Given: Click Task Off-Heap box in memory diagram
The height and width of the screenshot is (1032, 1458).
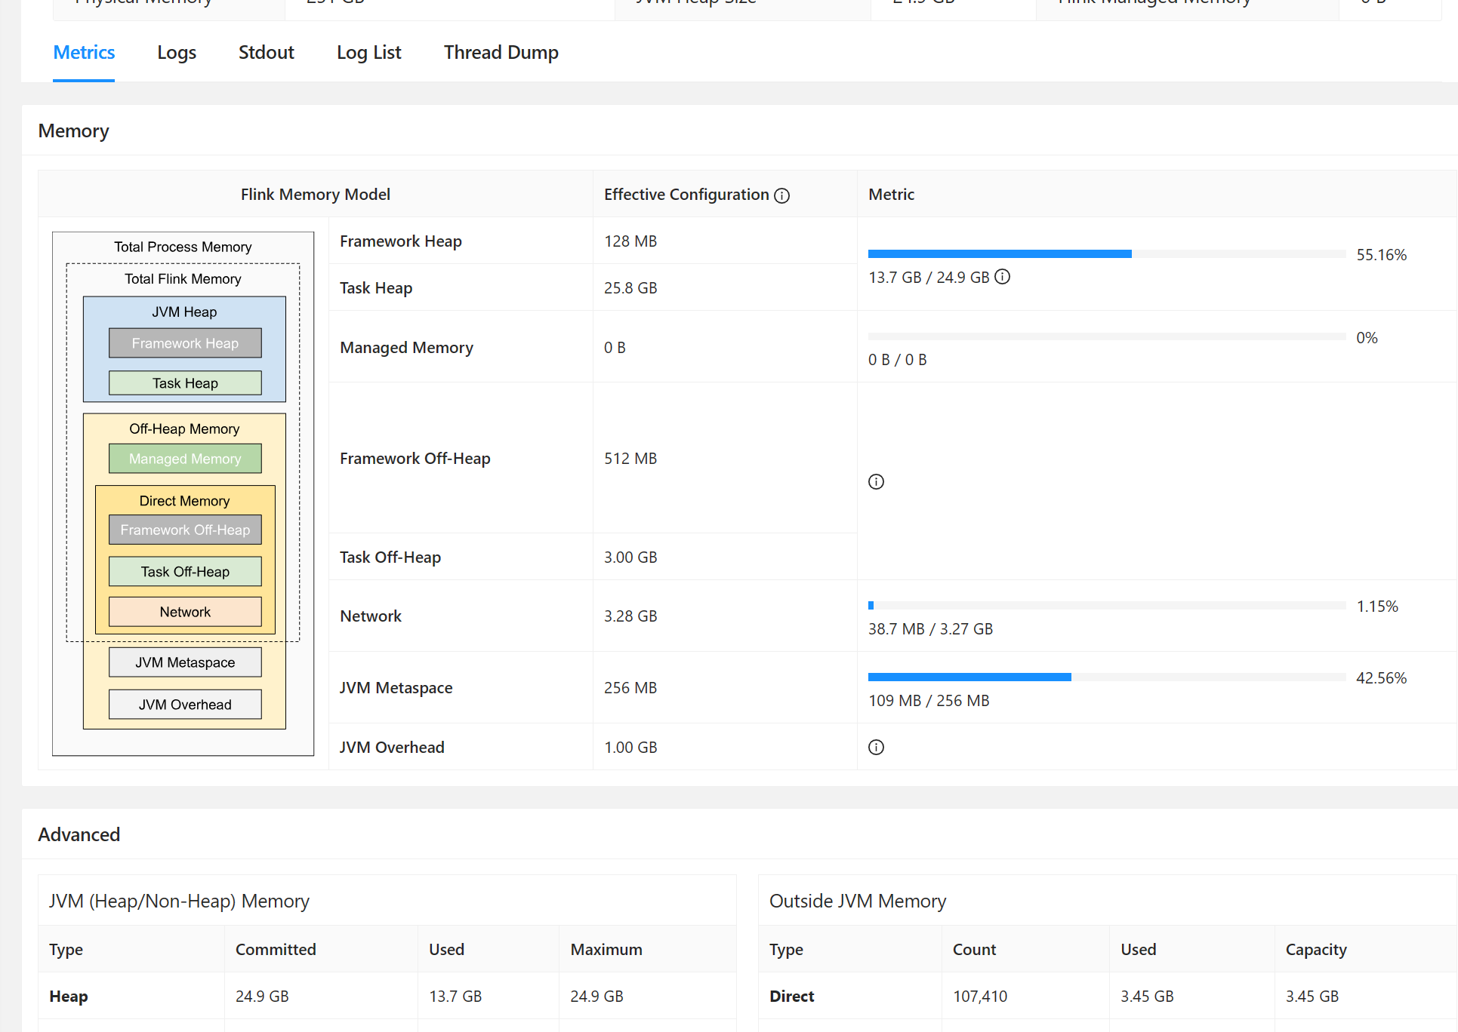Looking at the screenshot, I should [185, 572].
